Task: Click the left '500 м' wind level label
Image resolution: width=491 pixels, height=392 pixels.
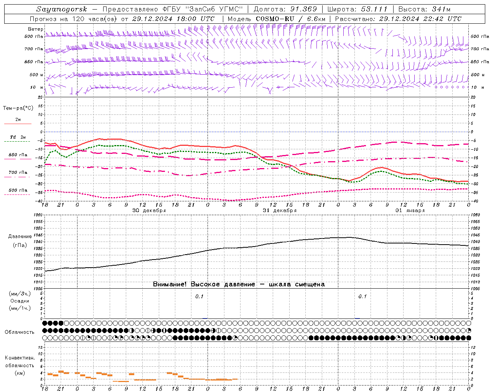Action: click(x=37, y=75)
